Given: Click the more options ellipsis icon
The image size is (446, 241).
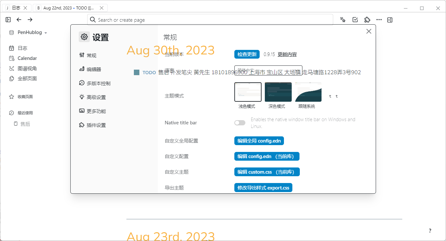Looking at the screenshot, I should tap(379, 20).
